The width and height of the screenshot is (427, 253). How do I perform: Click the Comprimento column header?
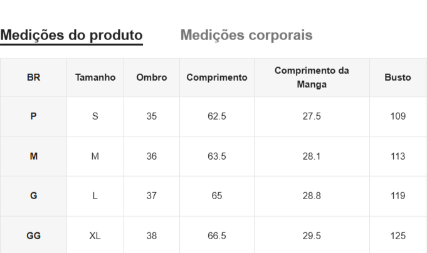[217, 78]
